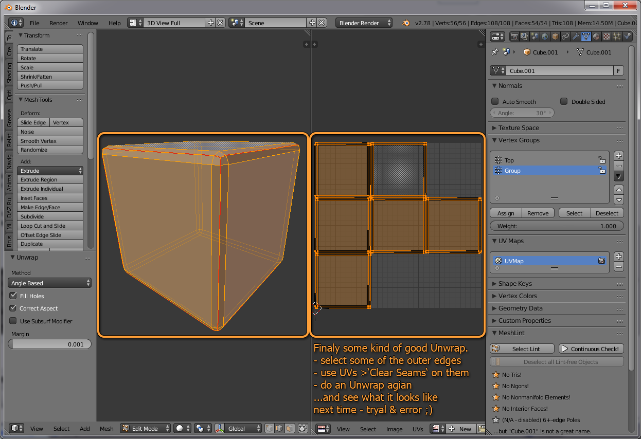
Task: Open the Render properties camera tab
Action: (x=514, y=36)
